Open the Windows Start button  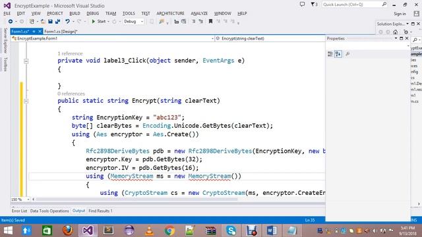tap(8, 230)
